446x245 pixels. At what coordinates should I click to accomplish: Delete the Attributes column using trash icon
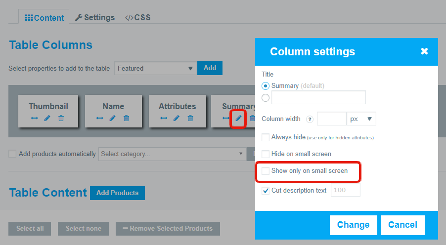pos(190,118)
